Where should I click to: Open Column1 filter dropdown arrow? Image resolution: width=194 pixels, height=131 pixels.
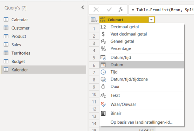151,20
